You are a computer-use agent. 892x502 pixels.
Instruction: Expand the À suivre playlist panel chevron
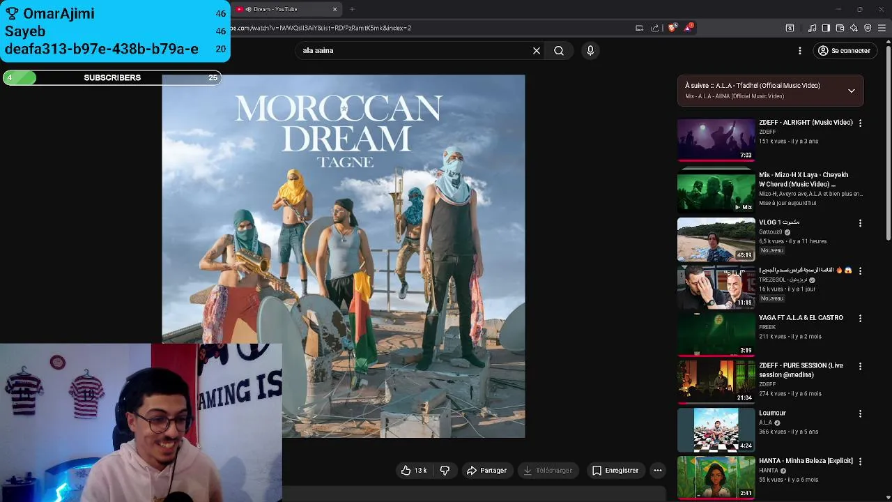(851, 91)
